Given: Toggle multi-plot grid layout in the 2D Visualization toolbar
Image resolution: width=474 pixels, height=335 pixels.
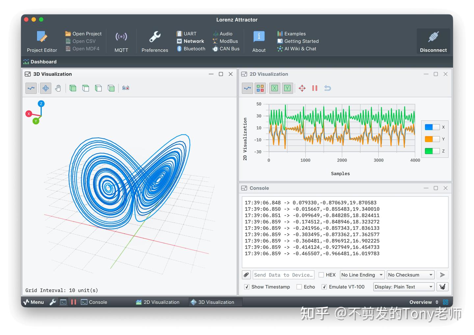Looking at the screenshot, I should coord(260,88).
